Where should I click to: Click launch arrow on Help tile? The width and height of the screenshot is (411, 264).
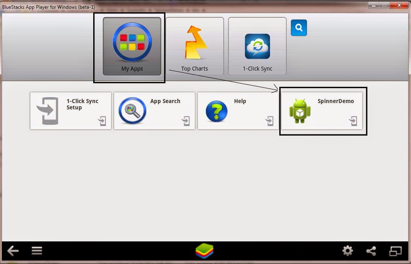pyautogui.click(x=269, y=121)
